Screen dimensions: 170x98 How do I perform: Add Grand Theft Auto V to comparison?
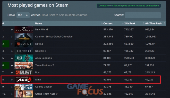[x=12, y=94]
